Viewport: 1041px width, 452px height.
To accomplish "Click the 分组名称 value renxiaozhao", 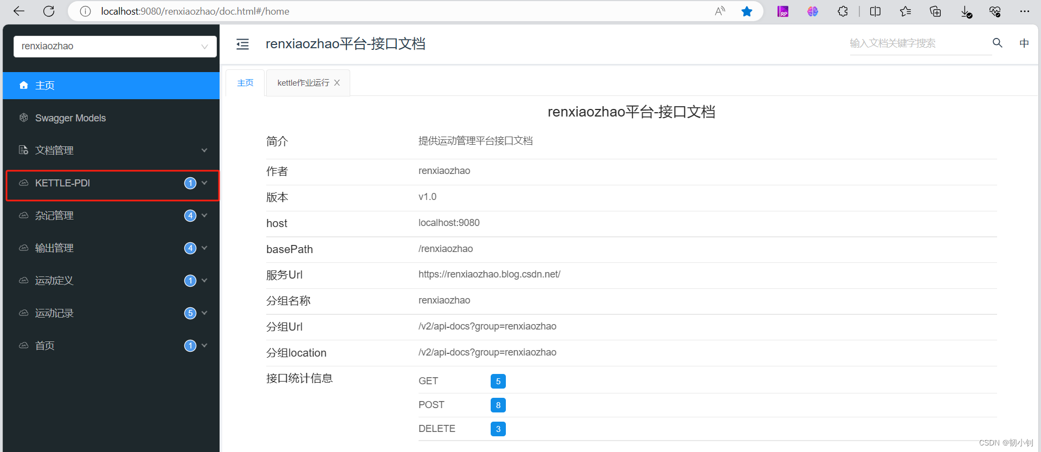I will click(444, 300).
